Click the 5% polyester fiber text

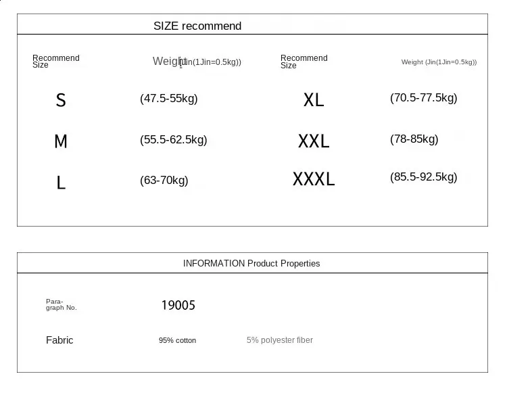pyautogui.click(x=280, y=340)
